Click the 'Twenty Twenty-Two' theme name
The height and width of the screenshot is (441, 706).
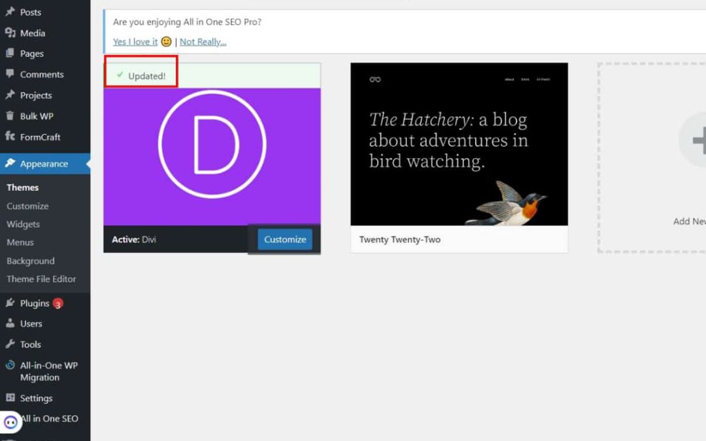(400, 239)
